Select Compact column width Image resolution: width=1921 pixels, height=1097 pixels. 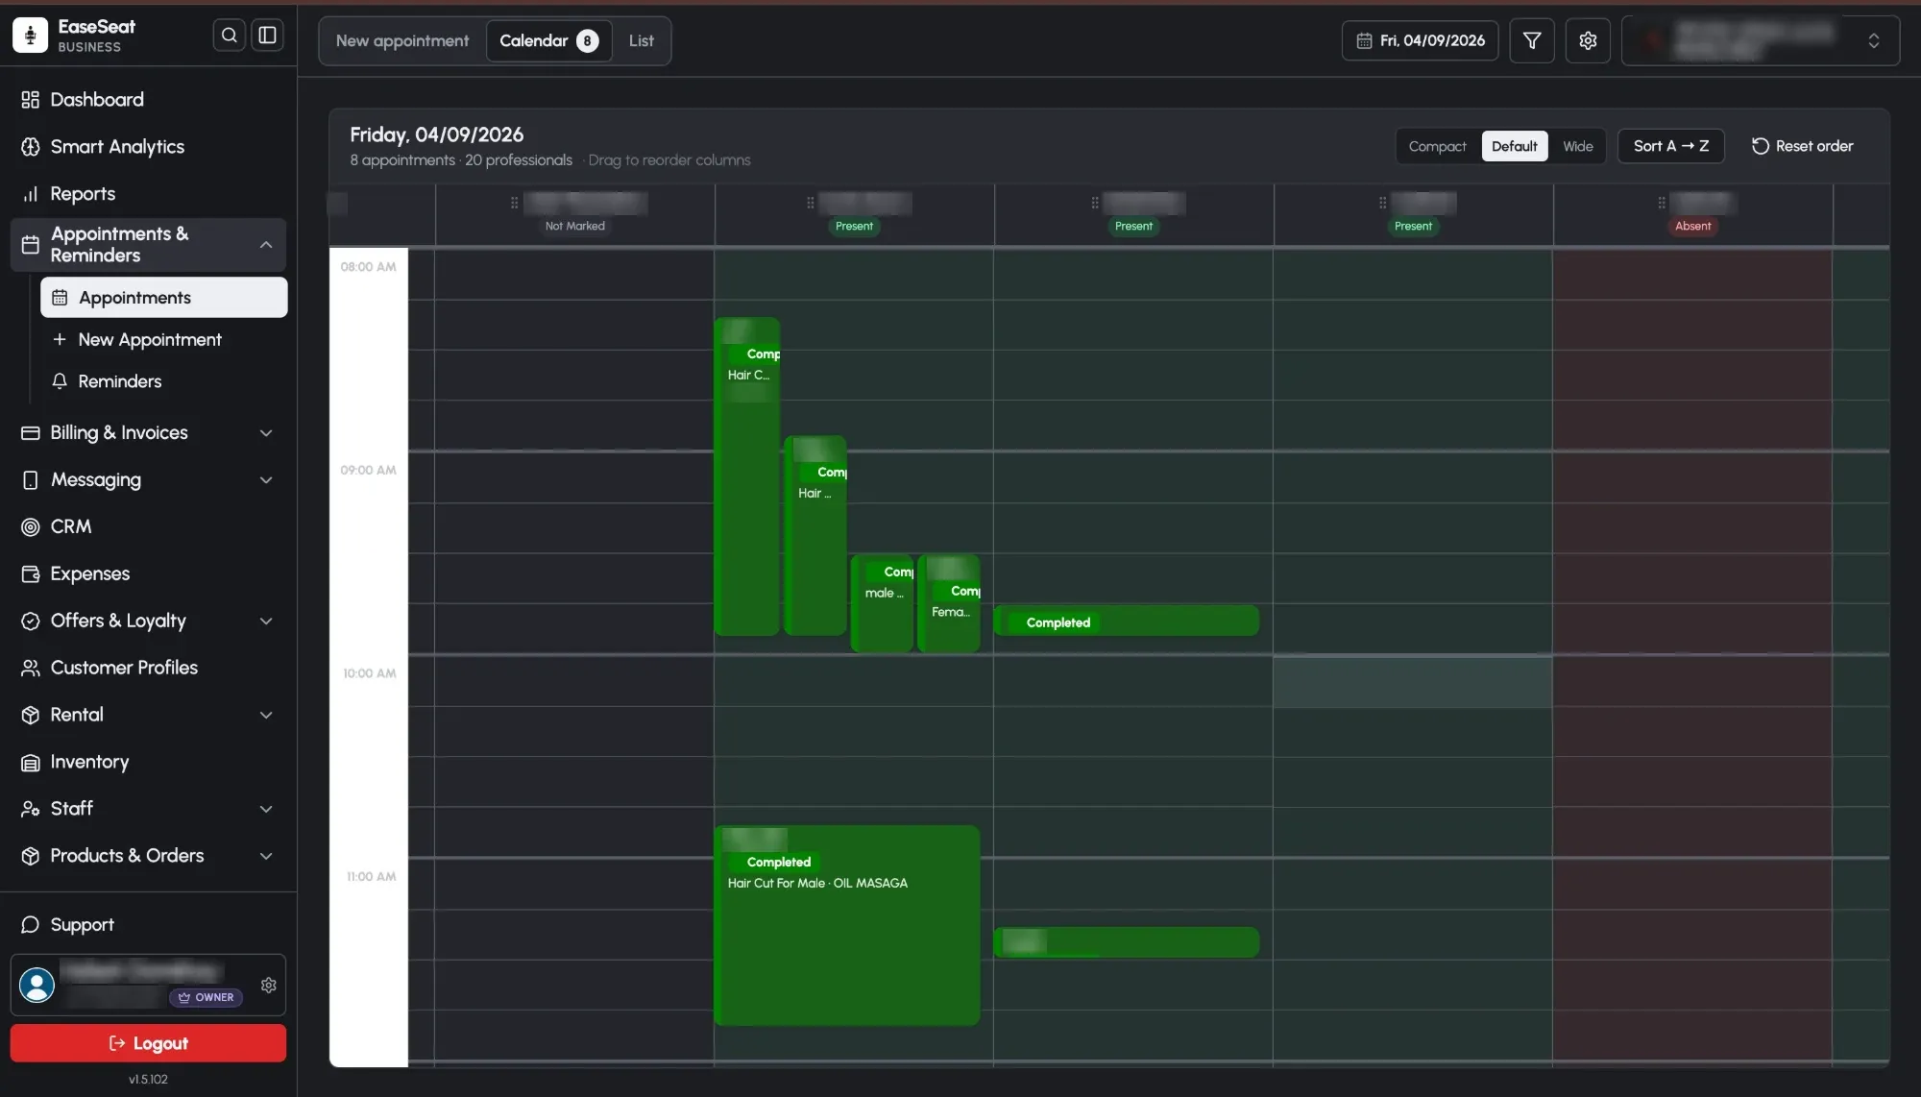[x=1437, y=146]
